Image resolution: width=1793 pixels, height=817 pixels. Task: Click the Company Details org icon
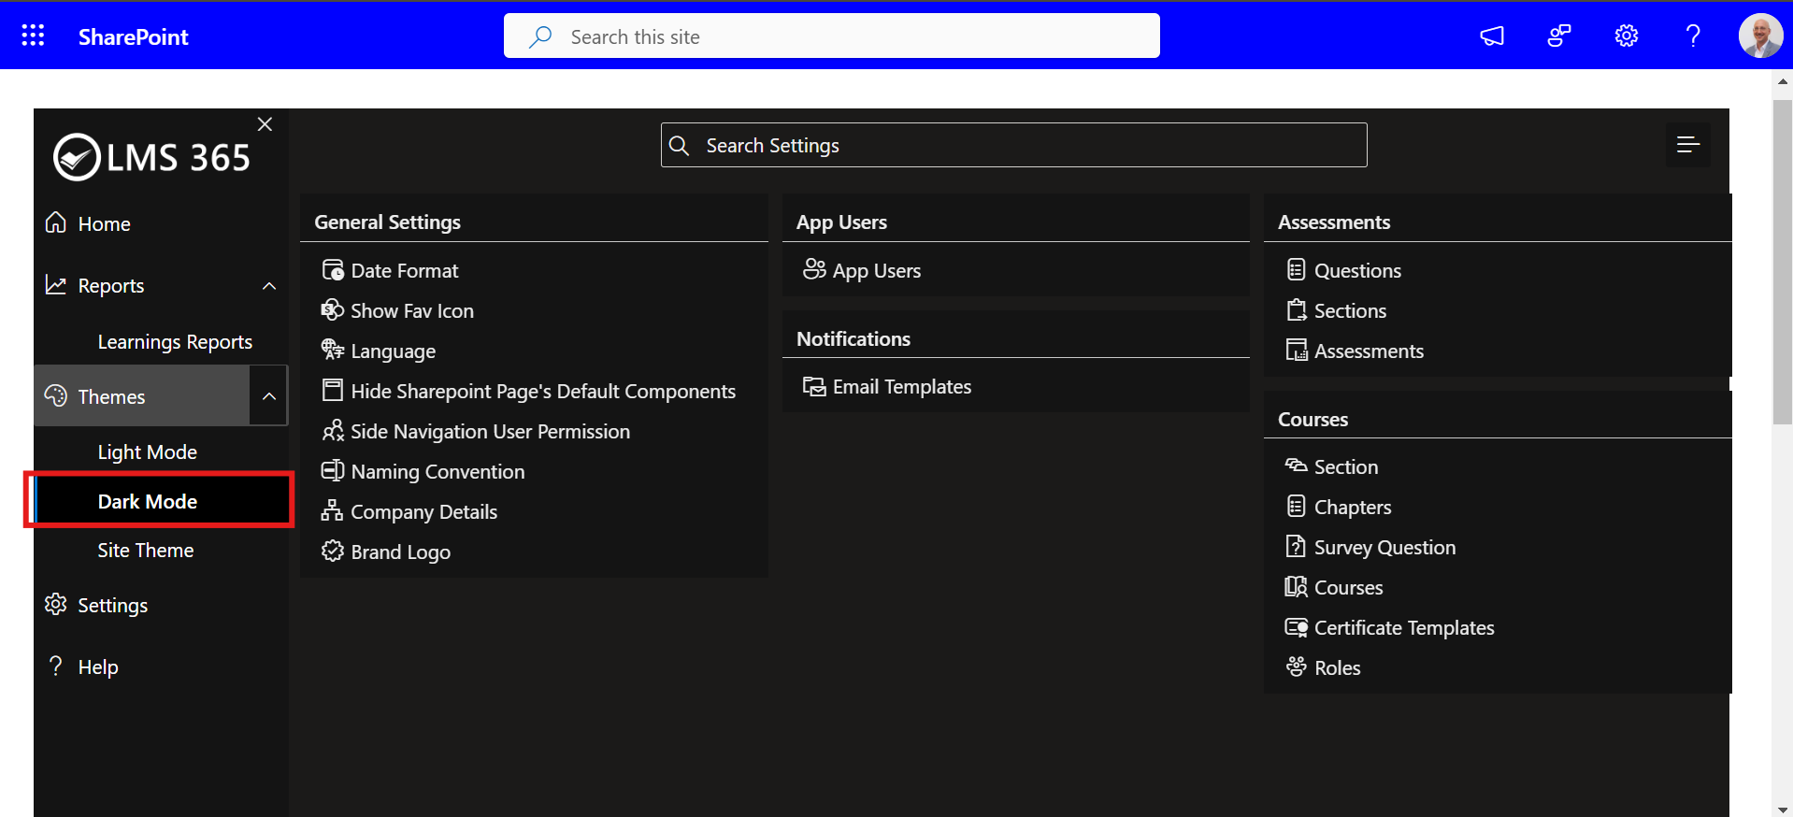[332, 510]
